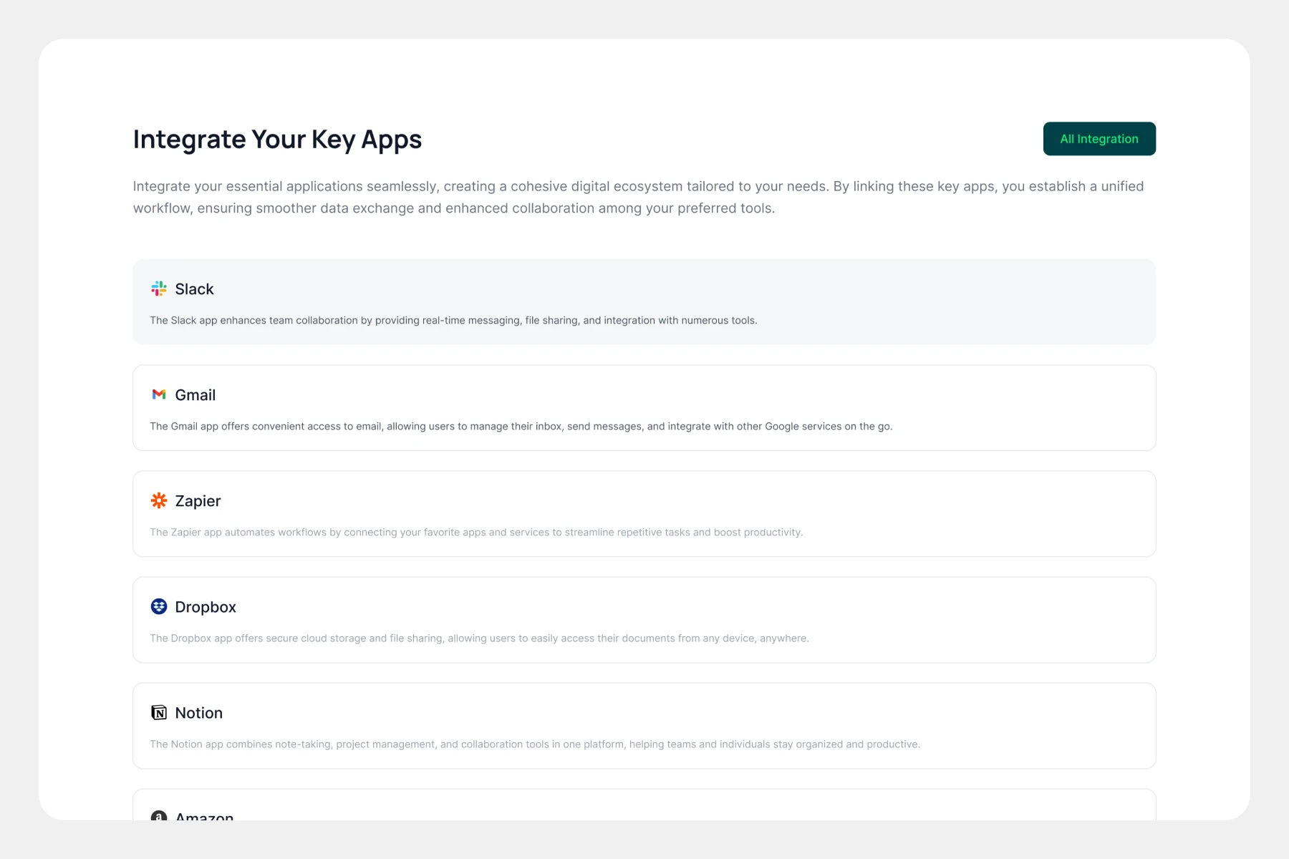Click the Slack logo icon
1289x859 pixels.
click(158, 288)
